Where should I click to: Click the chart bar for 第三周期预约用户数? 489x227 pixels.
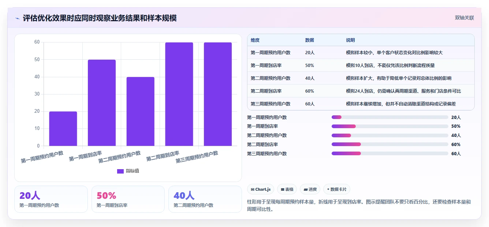[x=218, y=94]
